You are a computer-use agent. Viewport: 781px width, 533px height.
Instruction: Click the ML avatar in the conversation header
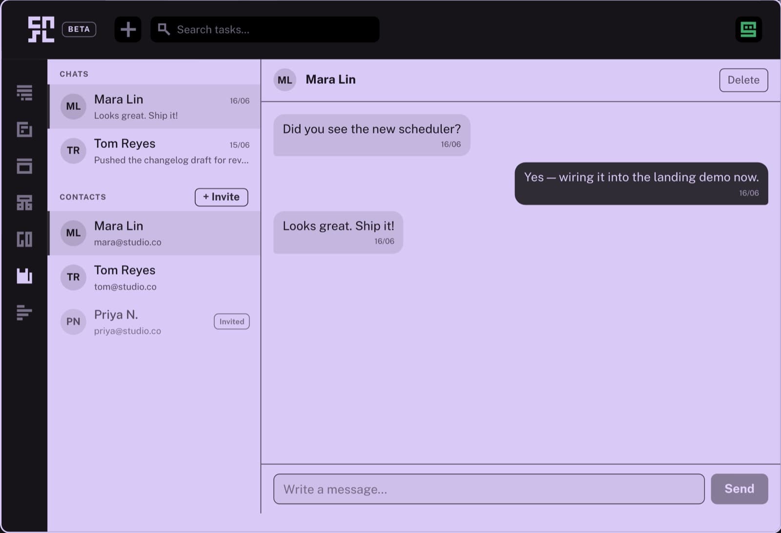[285, 80]
